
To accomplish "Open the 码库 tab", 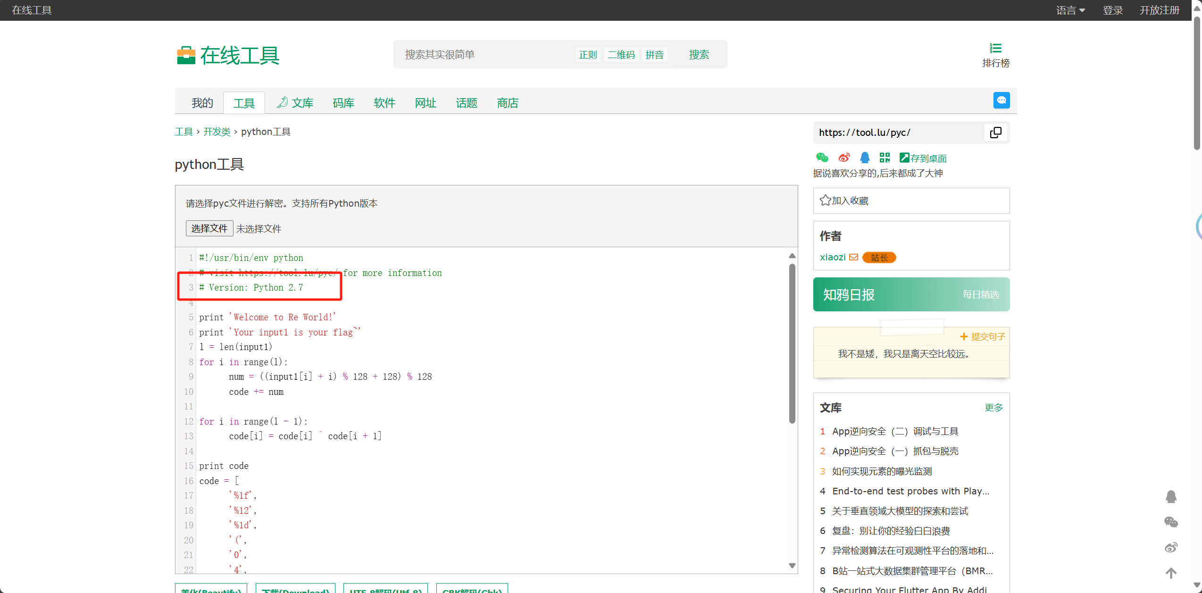I will click(343, 103).
